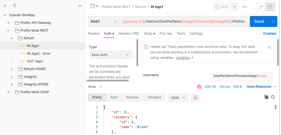Click the horizontal scrollbar in auth panel

[x=107, y=81]
